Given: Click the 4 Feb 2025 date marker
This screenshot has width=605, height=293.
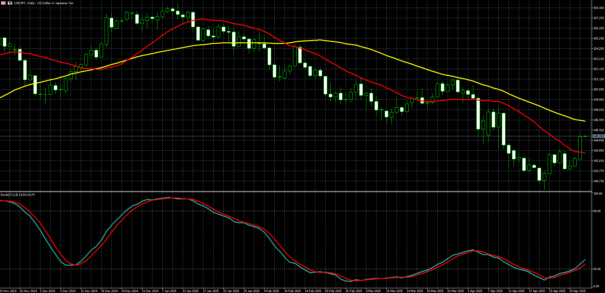Looking at the screenshot, I should [271, 291].
